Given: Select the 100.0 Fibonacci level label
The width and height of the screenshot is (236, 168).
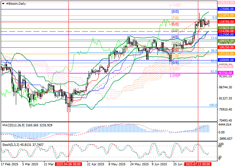Looking at the screenshot, I should [x=213, y=105].
